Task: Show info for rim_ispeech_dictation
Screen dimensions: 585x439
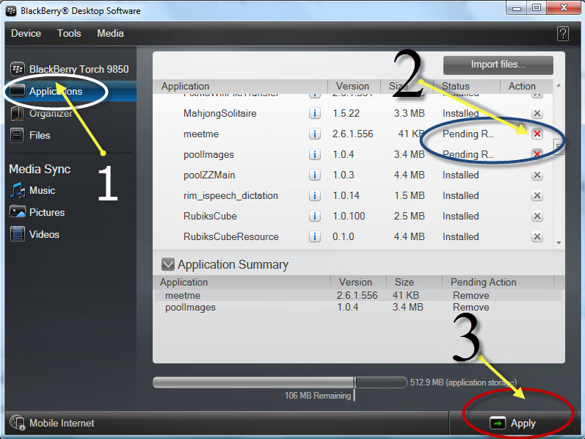Action: tap(314, 195)
